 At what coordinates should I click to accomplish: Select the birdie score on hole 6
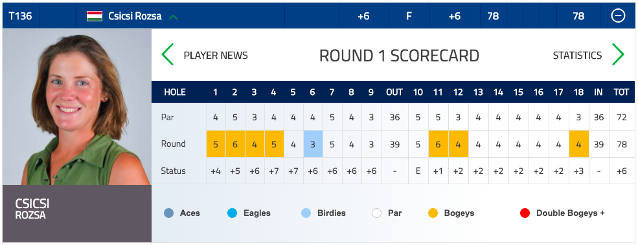coord(313,144)
